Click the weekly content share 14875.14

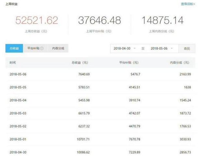(162, 20)
